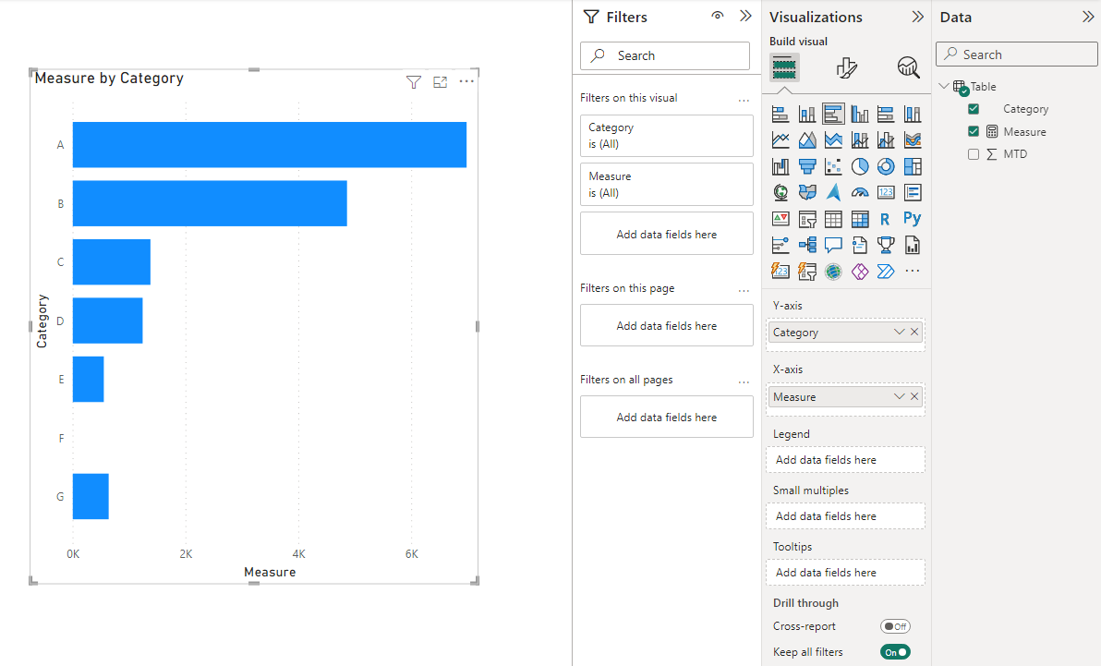Toggle the Filters pane eye icon

coord(717,16)
